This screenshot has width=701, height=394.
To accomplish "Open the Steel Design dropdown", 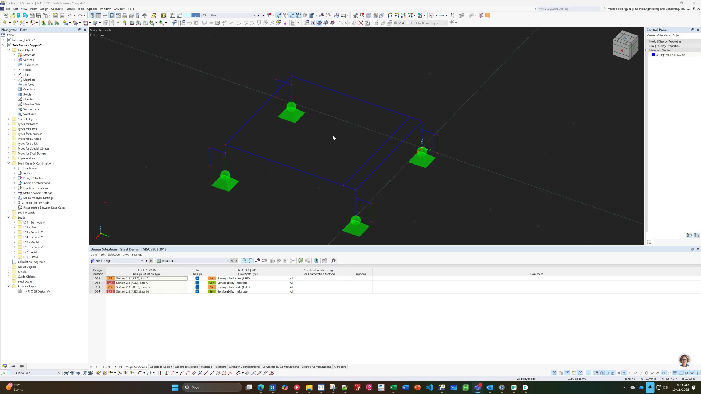I will click(x=142, y=261).
